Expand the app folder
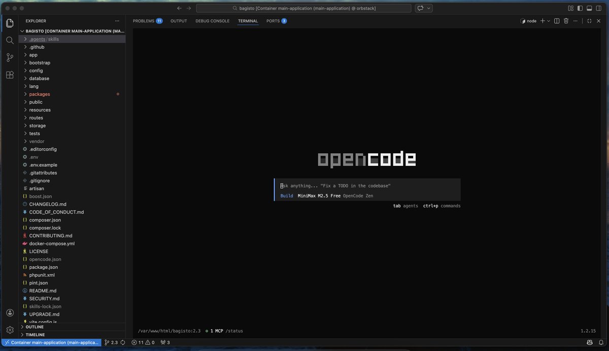The height and width of the screenshot is (351, 609). 72,55
